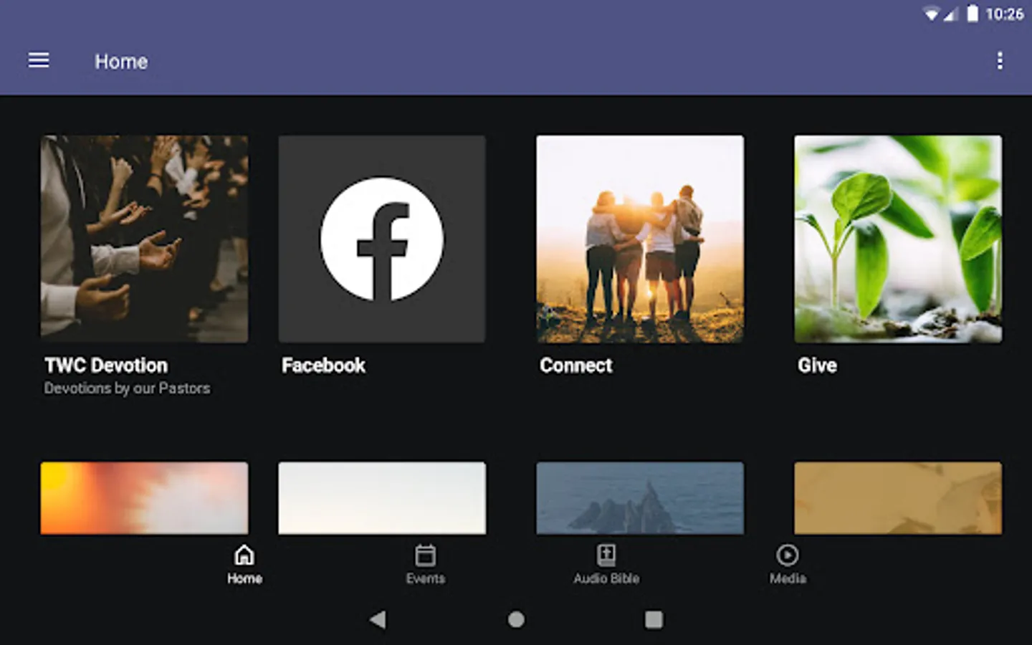Image resolution: width=1032 pixels, height=645 pixels.
Task: Open the three-dot overflow menu
Action: [1000, 61]
